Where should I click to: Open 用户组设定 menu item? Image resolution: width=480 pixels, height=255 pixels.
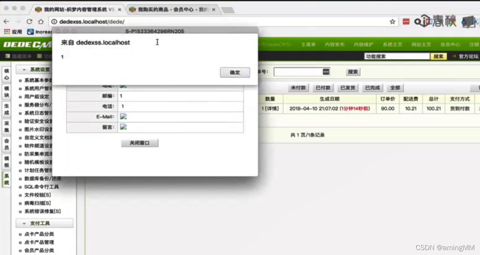(37, 97)
